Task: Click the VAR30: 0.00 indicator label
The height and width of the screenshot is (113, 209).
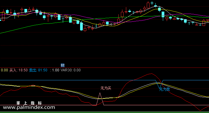Action: click(x=71, y=70)
